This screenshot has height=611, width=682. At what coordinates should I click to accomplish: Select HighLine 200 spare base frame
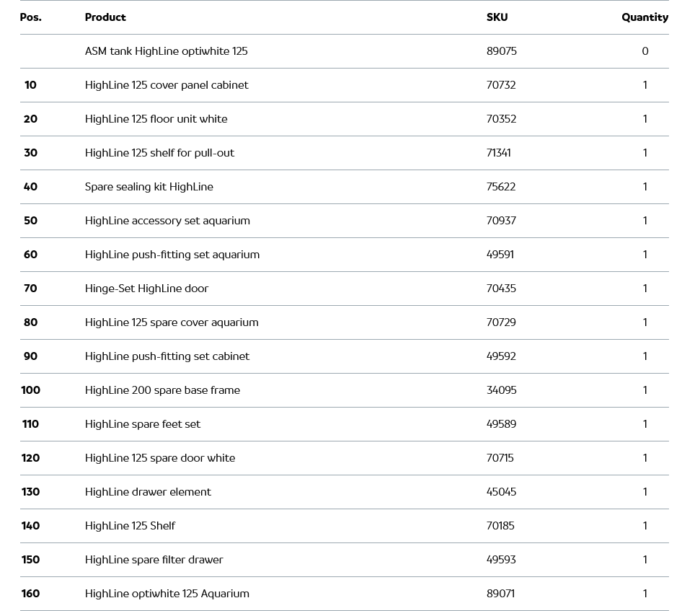162,390
